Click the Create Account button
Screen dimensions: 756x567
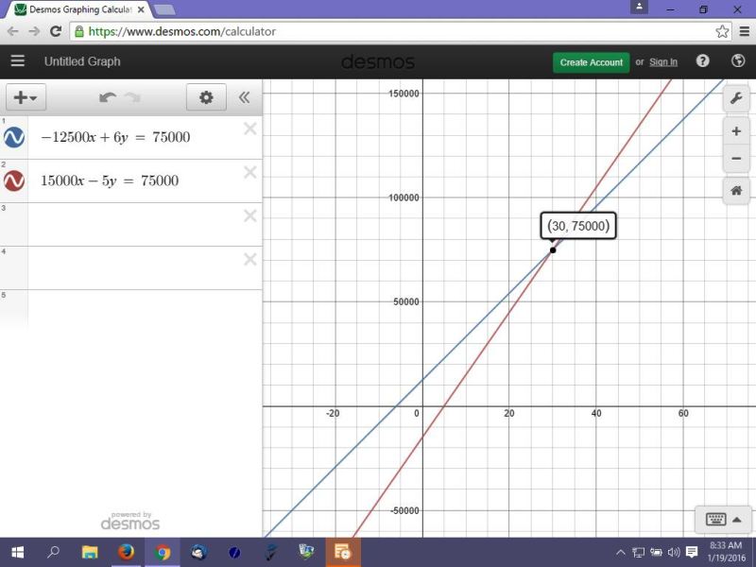[x=592, y=62]
